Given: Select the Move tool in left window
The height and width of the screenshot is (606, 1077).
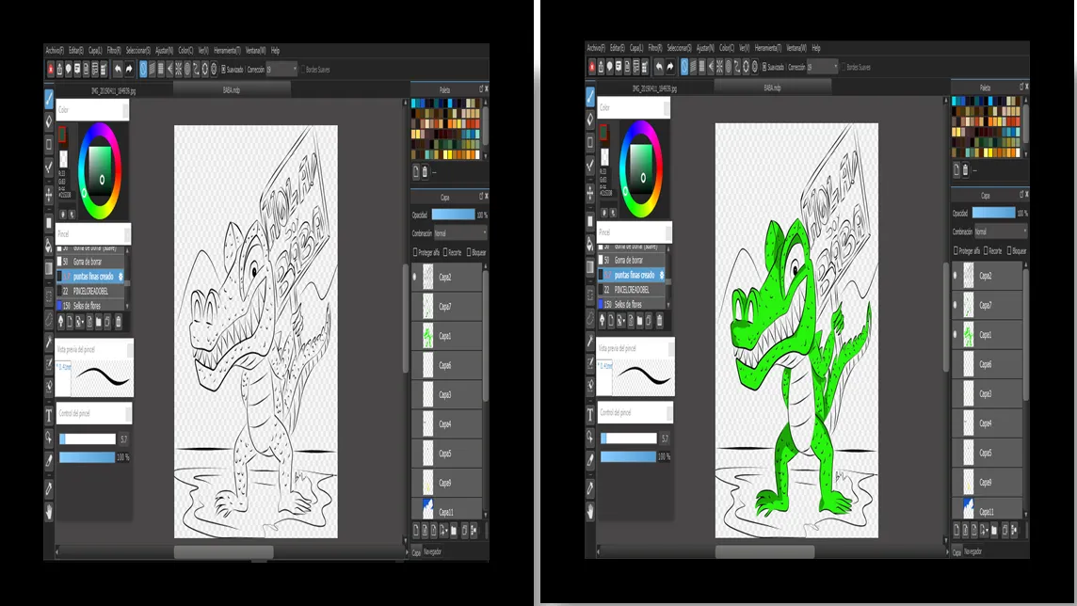Looking at the screenshot, I should [x=50, y=194].
